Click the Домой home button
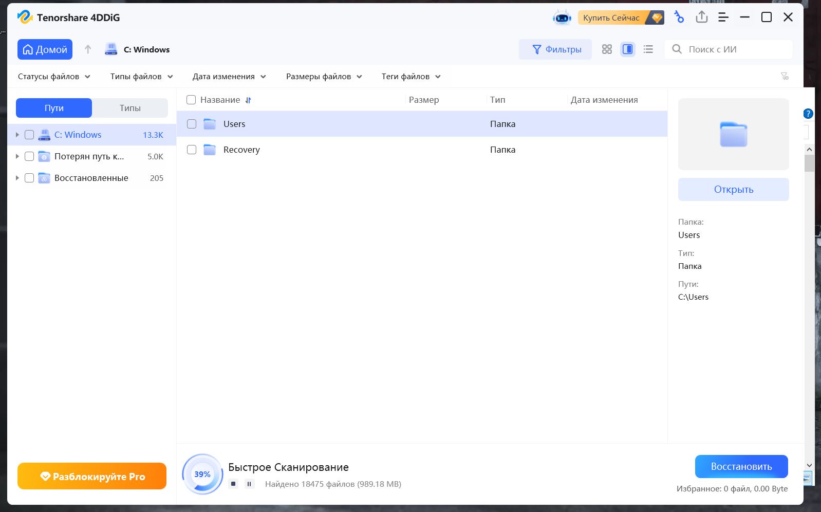The height and width of the screenshot is (512, 821). click(x=45, y=49)
